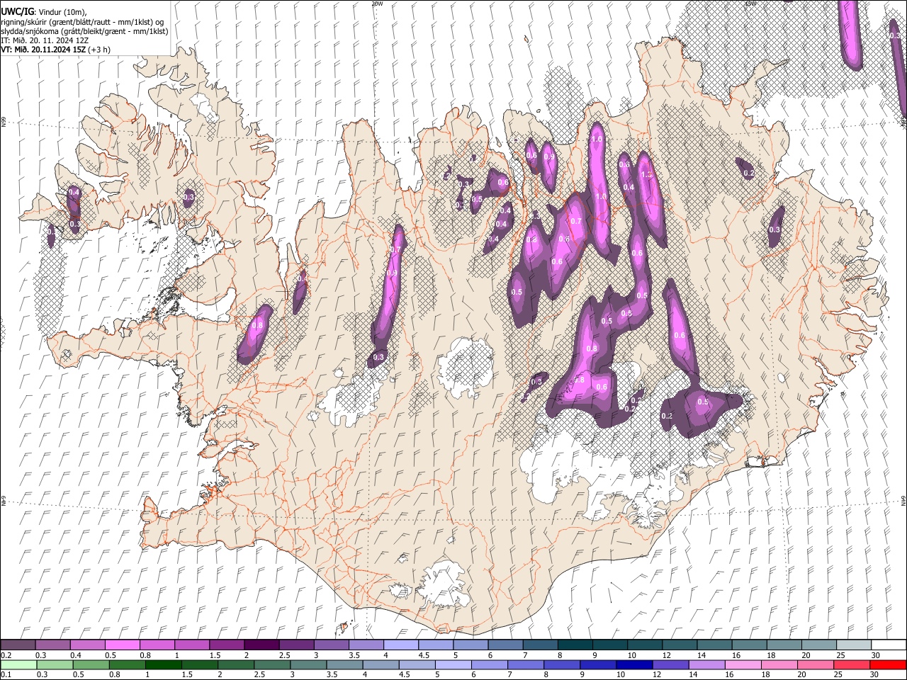Click the 'slydda/snjókoma' description line
Screen dimensions: 907x680
coord(84,31)
